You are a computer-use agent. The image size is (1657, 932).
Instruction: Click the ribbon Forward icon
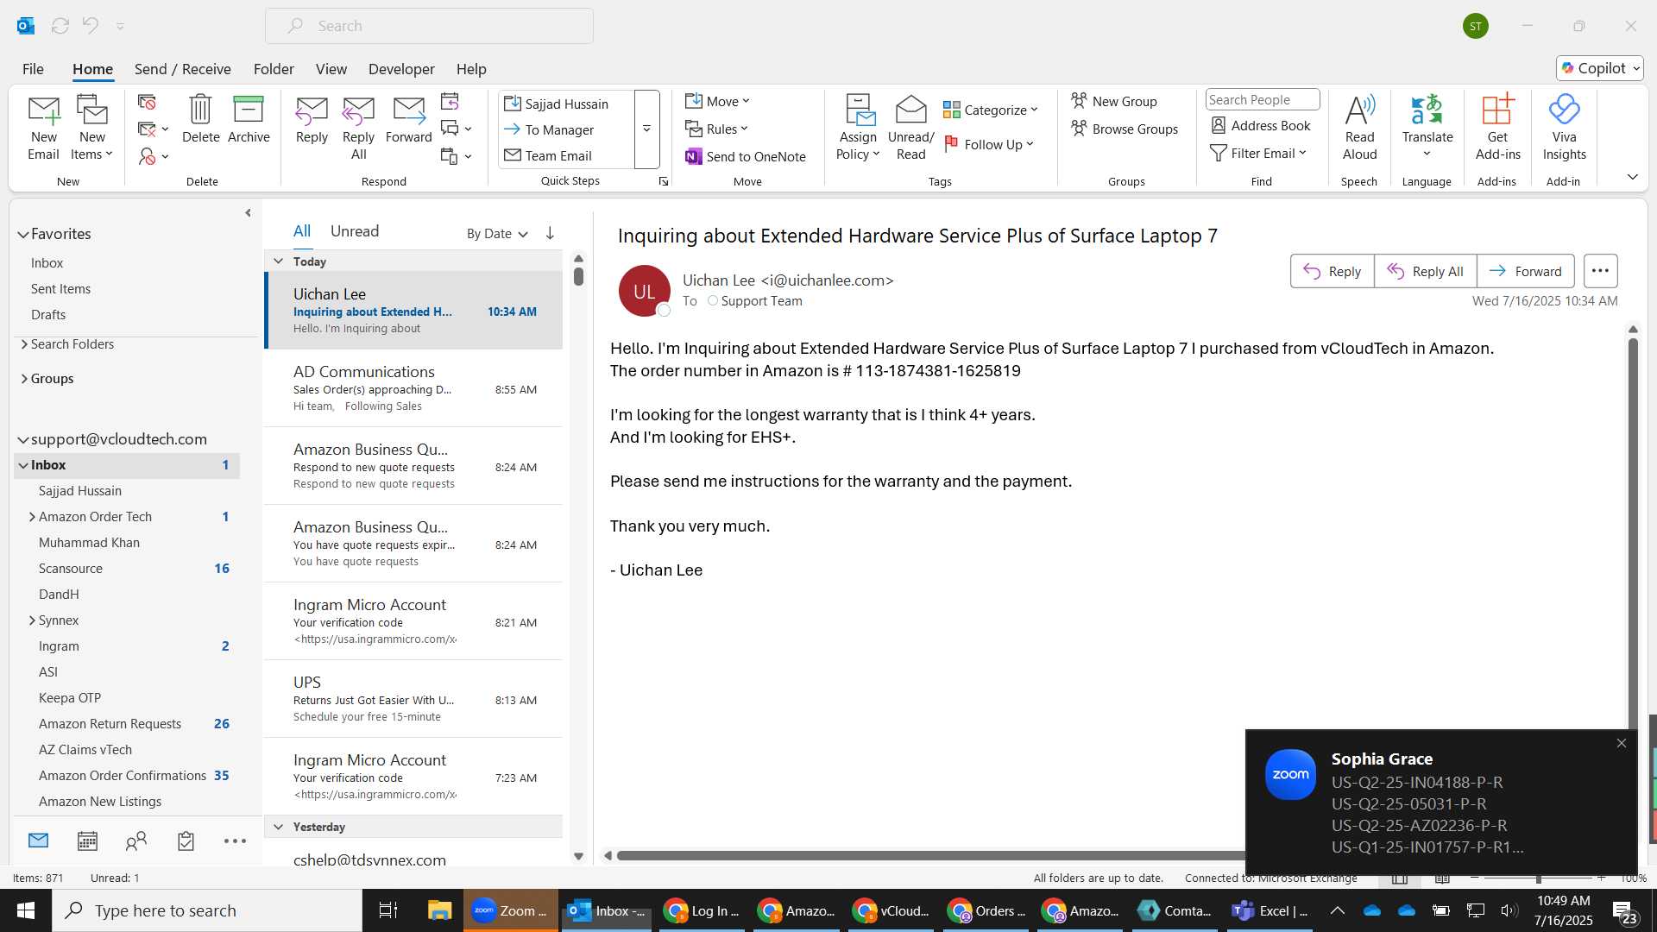click(x=408, y=110)
